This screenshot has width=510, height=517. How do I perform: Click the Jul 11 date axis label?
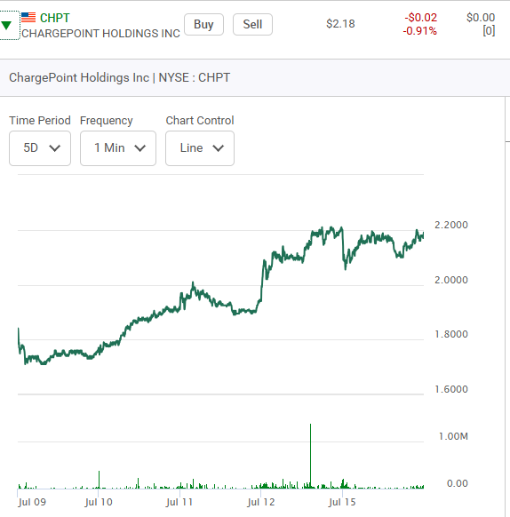pos(179,502)
